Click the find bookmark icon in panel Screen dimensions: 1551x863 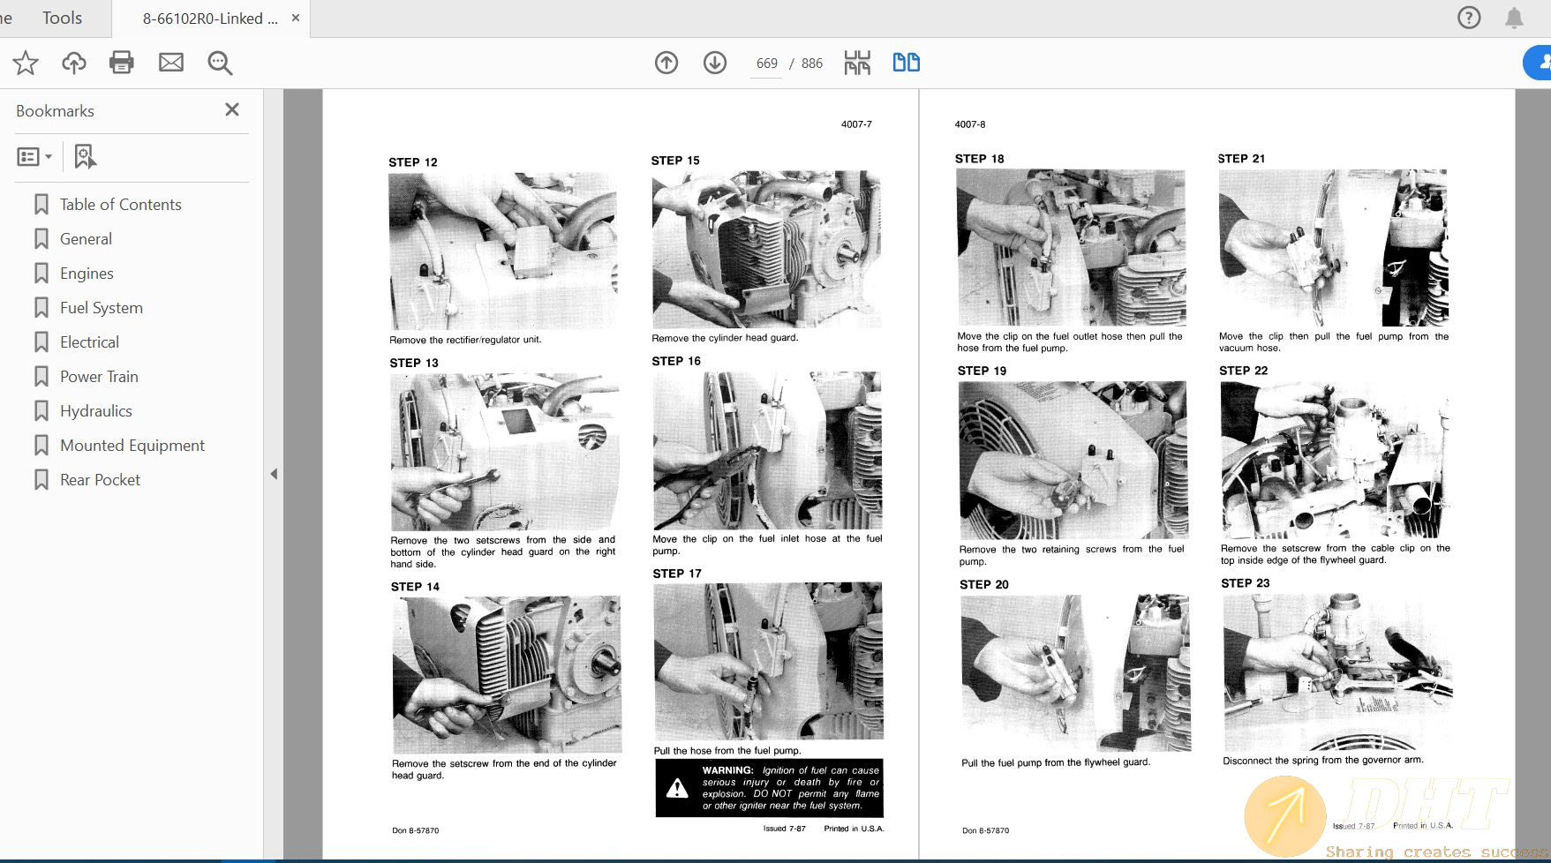(85, 156)
